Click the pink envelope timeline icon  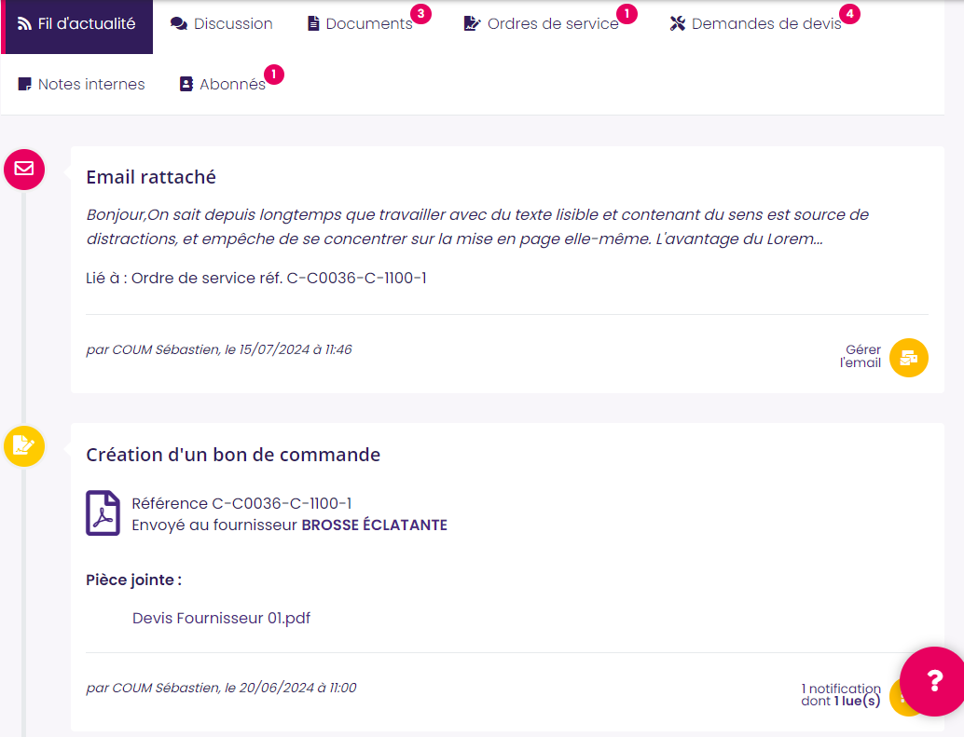(x=24, y=169)
